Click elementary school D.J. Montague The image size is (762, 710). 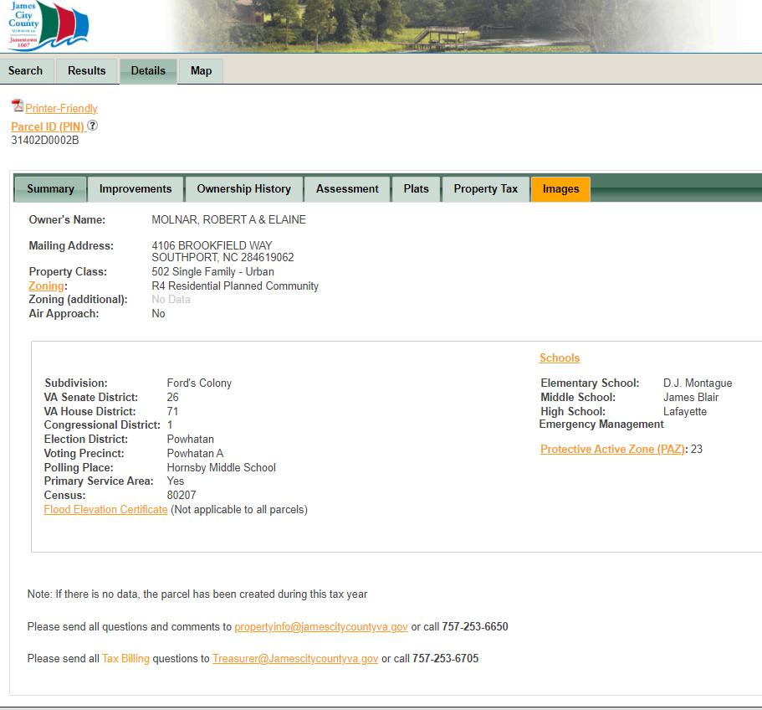pyautogui.click(x=698, y=383)
